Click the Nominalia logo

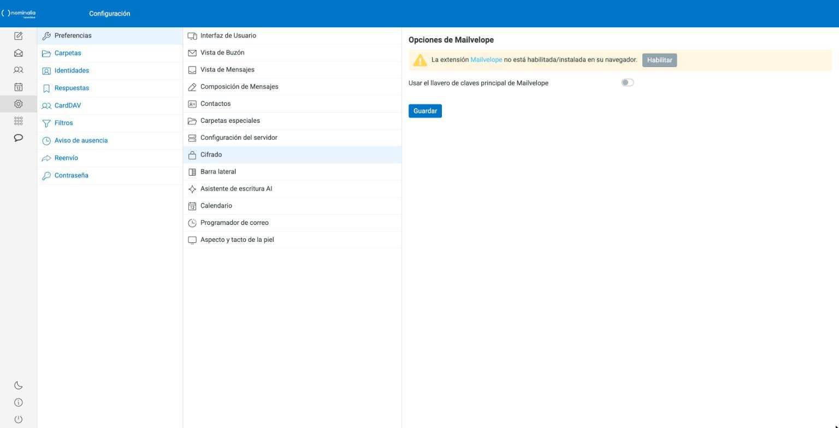tap(19, 14)
